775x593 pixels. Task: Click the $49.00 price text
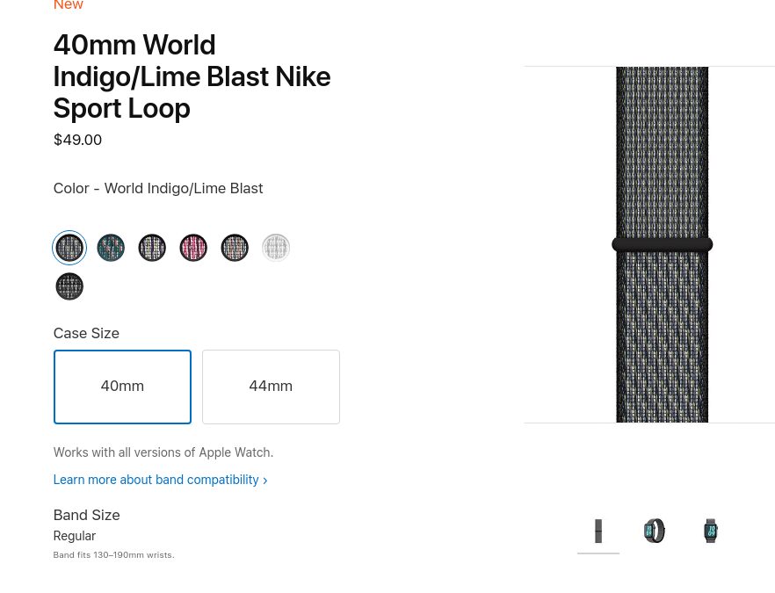(77, 140)
